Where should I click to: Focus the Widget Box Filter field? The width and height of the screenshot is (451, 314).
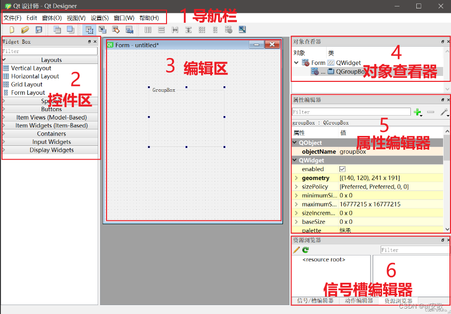point(50,51)
